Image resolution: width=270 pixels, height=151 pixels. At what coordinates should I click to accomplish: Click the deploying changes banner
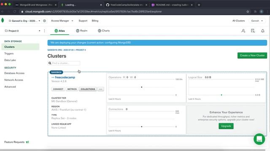[x=157, y=43]
